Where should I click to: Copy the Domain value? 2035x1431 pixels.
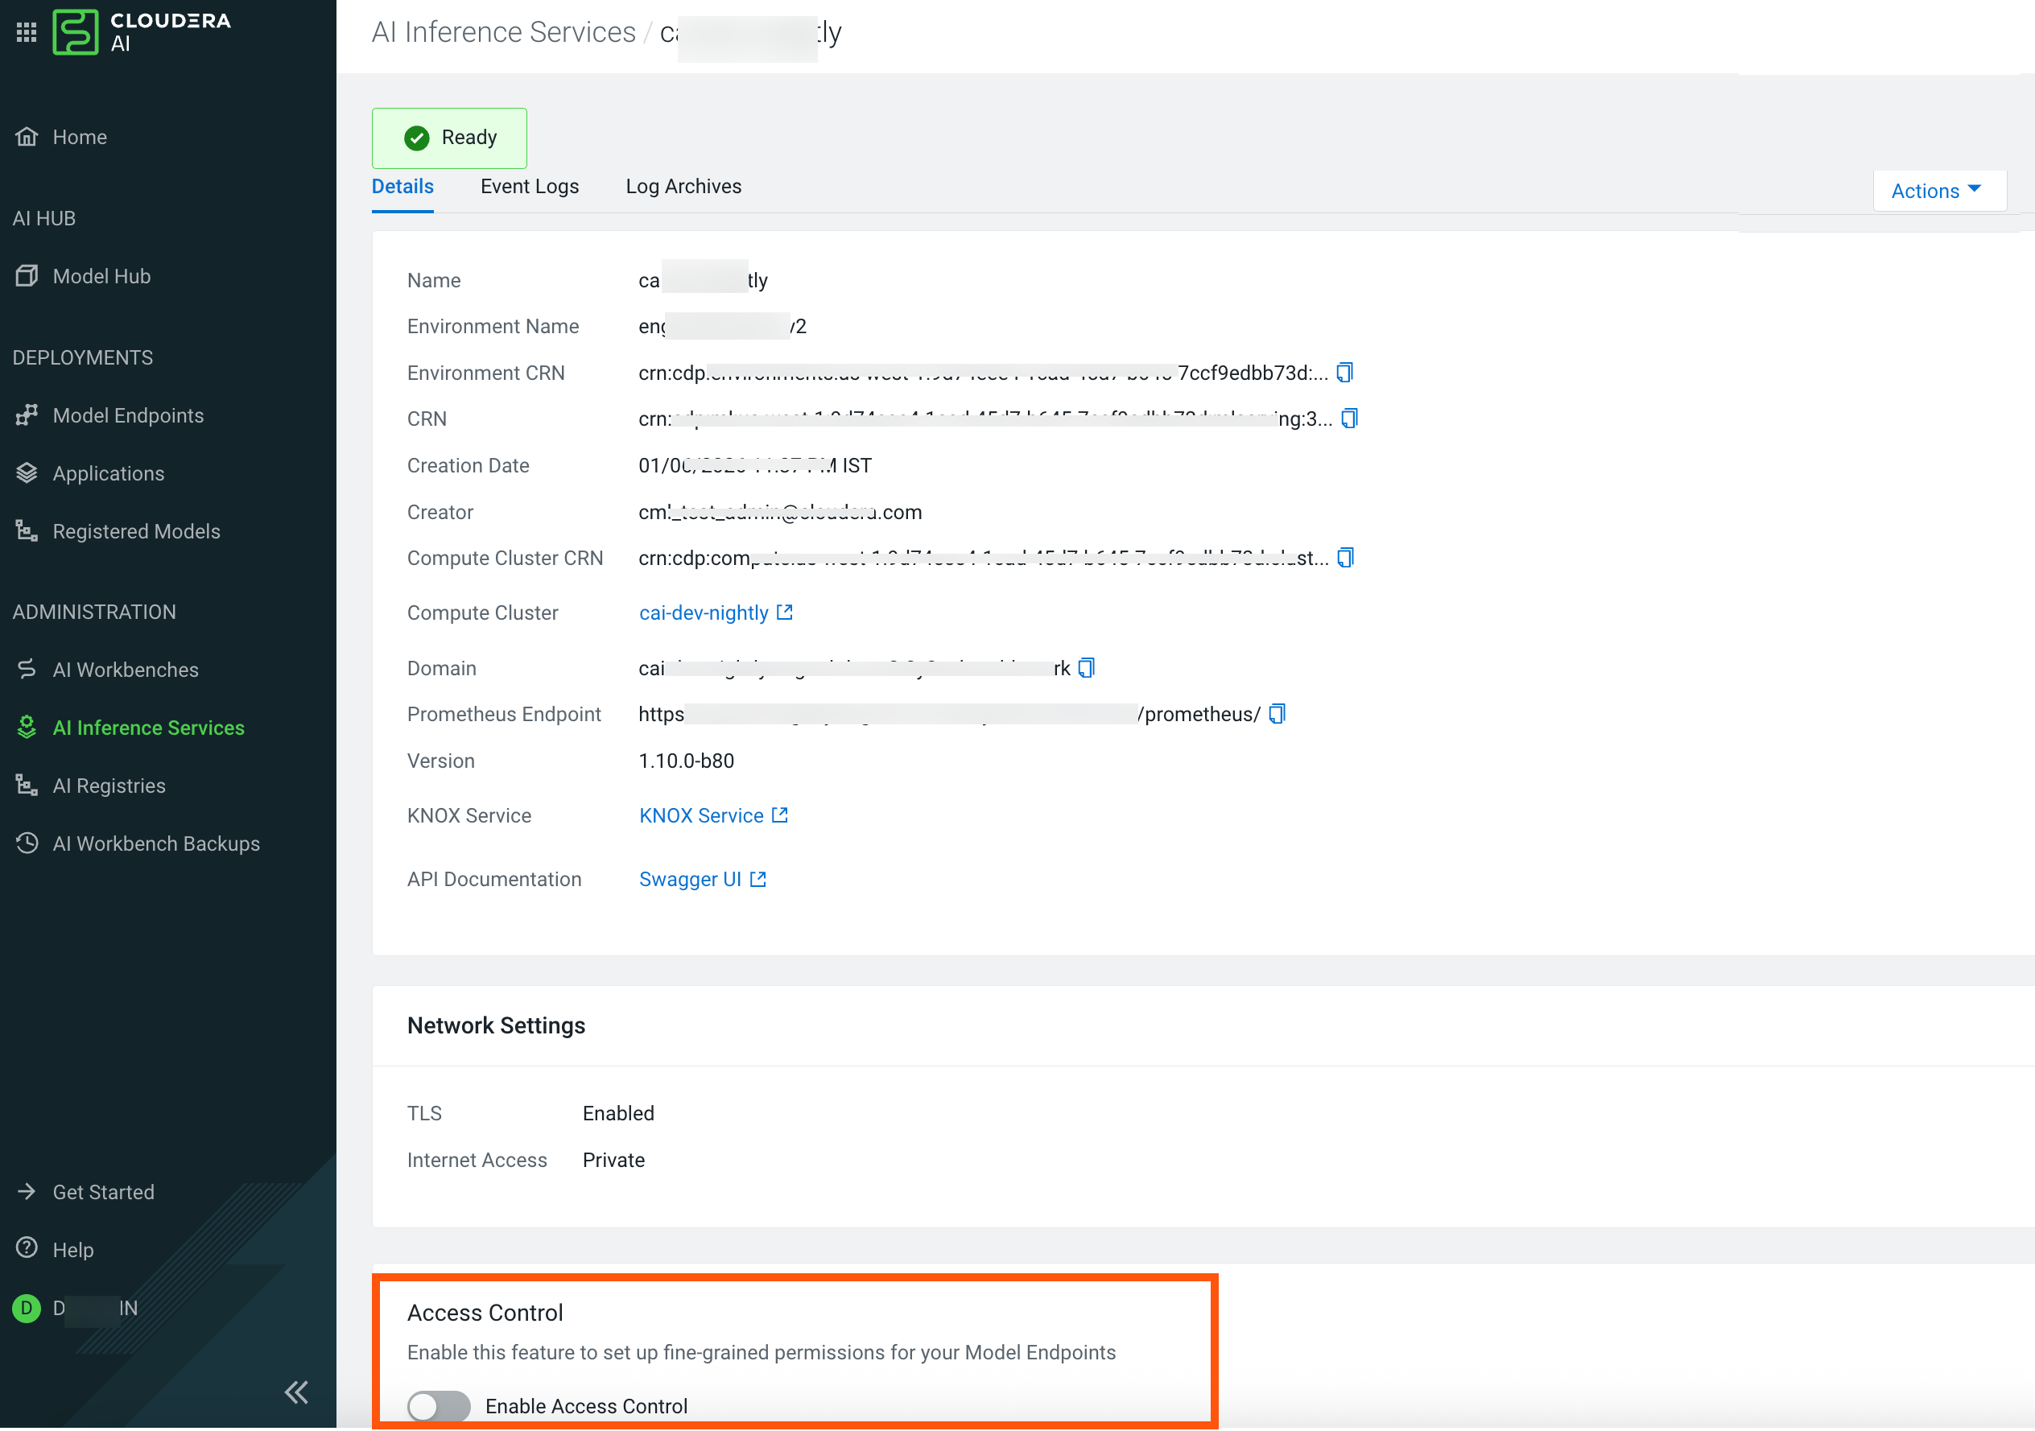1086,668
